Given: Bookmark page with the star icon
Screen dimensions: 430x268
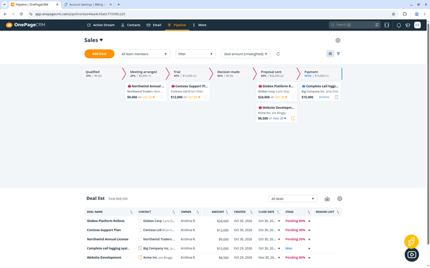Looking at the screenshot, I should click(394, 14).
